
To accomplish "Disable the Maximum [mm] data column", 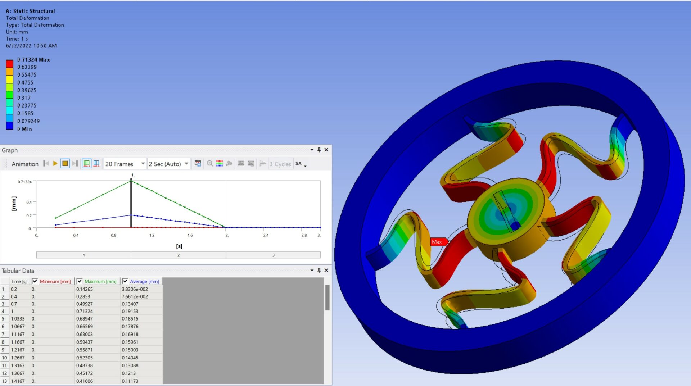I will (80, 281).
